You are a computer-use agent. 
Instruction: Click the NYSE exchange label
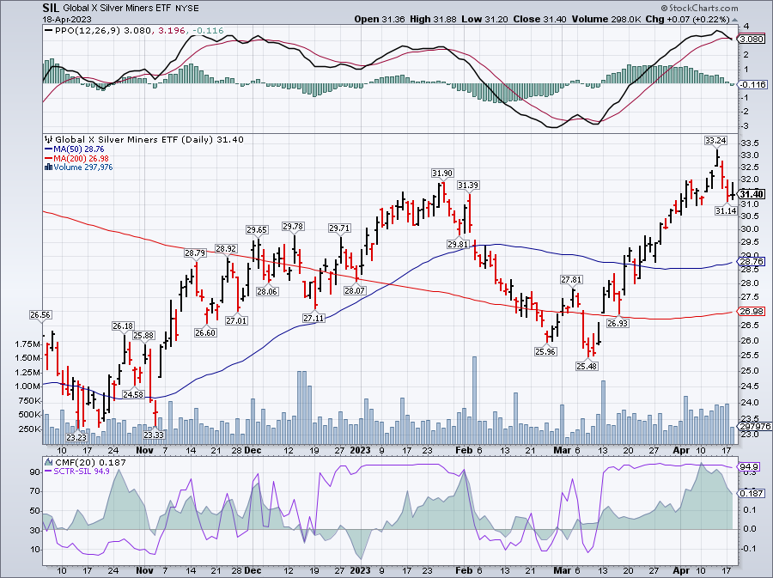click(187, 9)
